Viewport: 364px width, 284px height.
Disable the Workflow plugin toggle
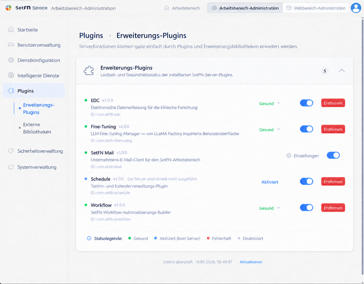(x=307, y=208)
